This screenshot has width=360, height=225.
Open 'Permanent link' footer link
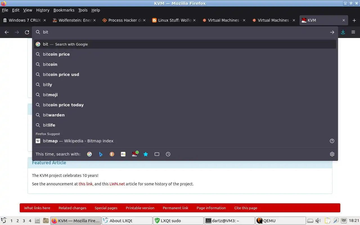click(x=175, y=208)
